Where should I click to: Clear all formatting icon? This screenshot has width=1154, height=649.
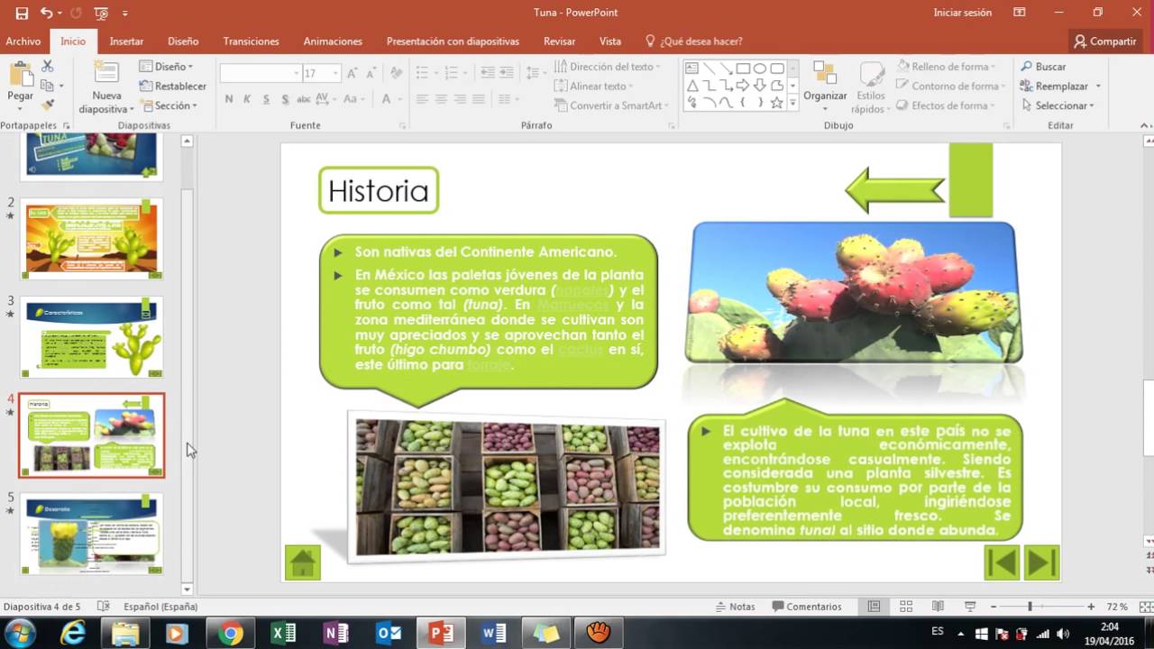pos(395,73)
